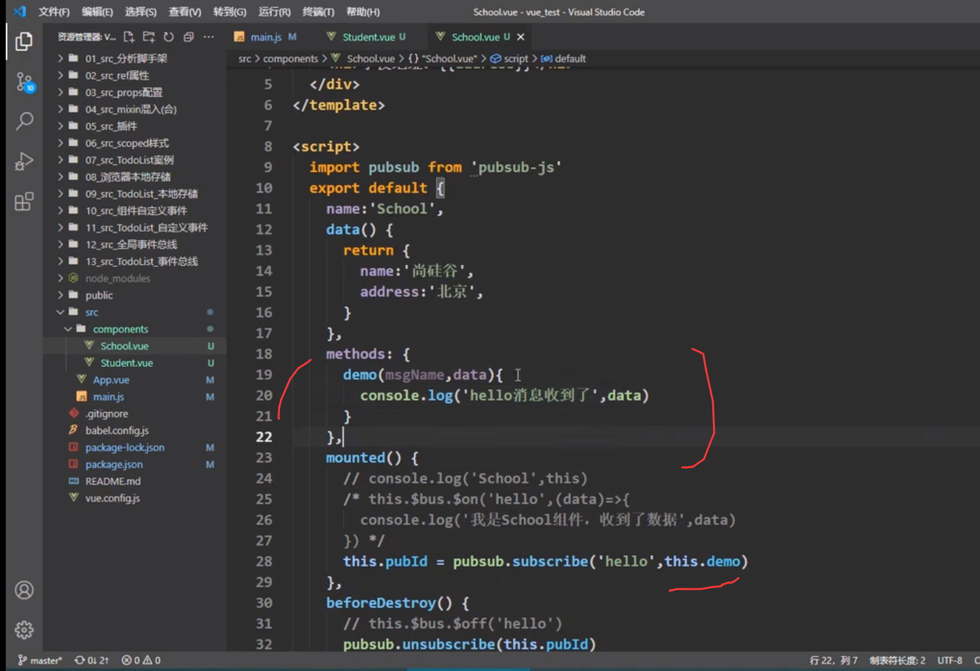Open errors and warnings in status bar
Image resolution: width=980 pixels, height=671 pixels.
pyautogui.click(x=141, y=660)
